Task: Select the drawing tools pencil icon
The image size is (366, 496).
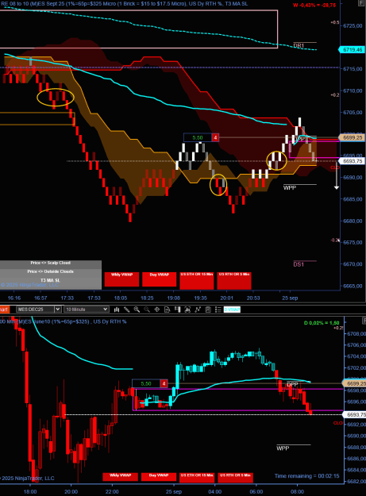Action: [x=126, y=310]
